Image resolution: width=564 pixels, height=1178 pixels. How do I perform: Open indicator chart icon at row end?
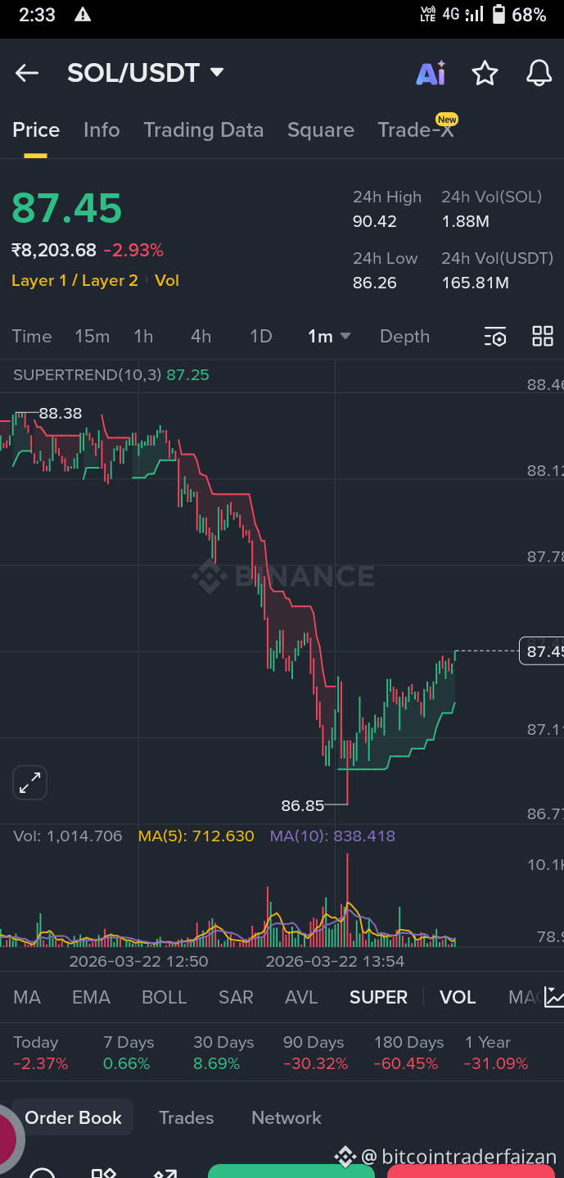click(x=554, y=997)
